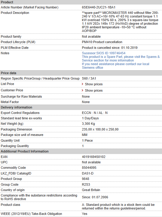Screen dimensions: 162x217
Task: Select the Additional Product Information header
Action: pyautogui.click(x=81, y=151)
